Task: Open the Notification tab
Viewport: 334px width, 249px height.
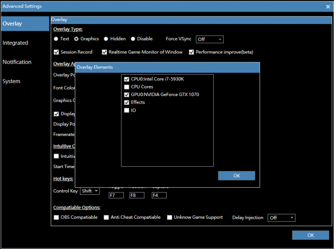Action: pyautogui.click(x=17, y=62)
